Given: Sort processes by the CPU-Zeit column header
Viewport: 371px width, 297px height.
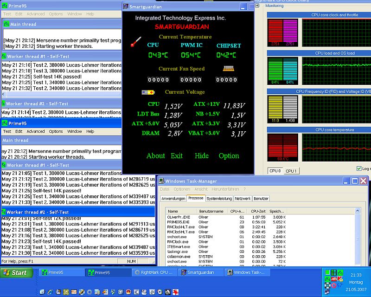Looking at the screenshot, I should pyautogui.click(x=257, y=211).
